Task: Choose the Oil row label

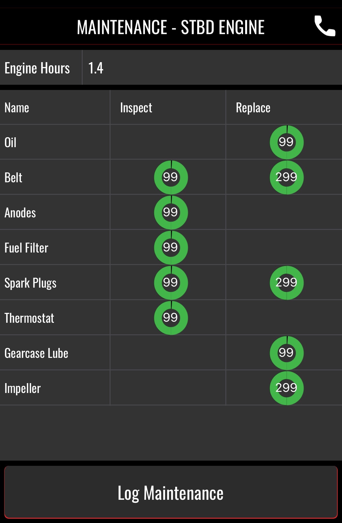Action: click(x=10, y=143)
